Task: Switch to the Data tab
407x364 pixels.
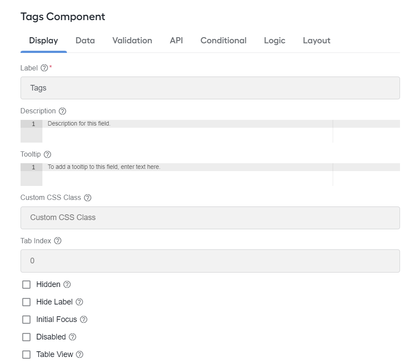Action: click(85, 41)
